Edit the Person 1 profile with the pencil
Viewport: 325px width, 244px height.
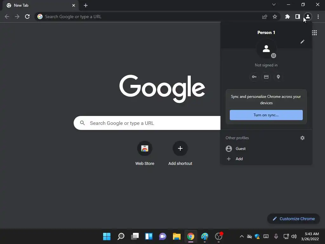point(302,42)
